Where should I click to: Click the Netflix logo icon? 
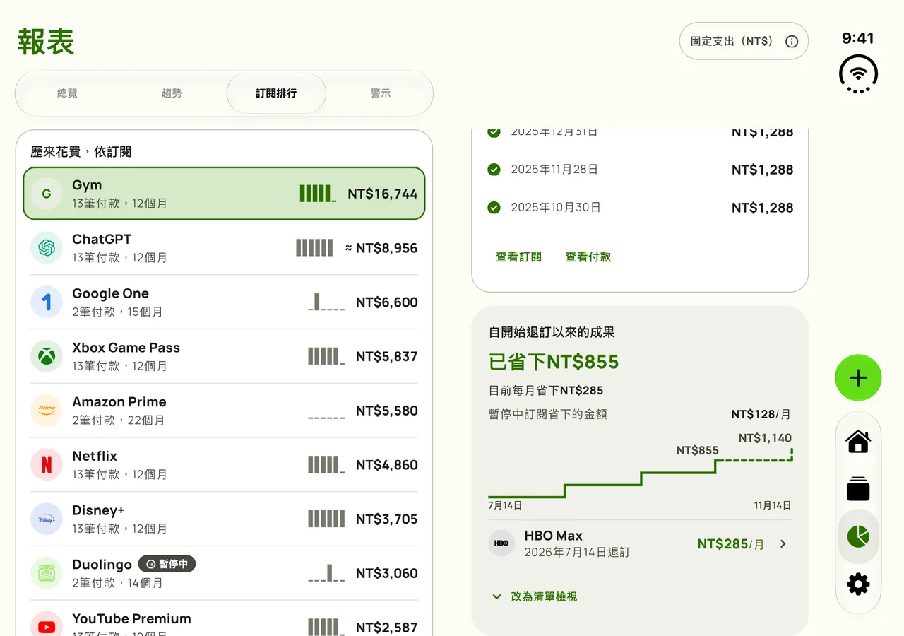[47, 465]
